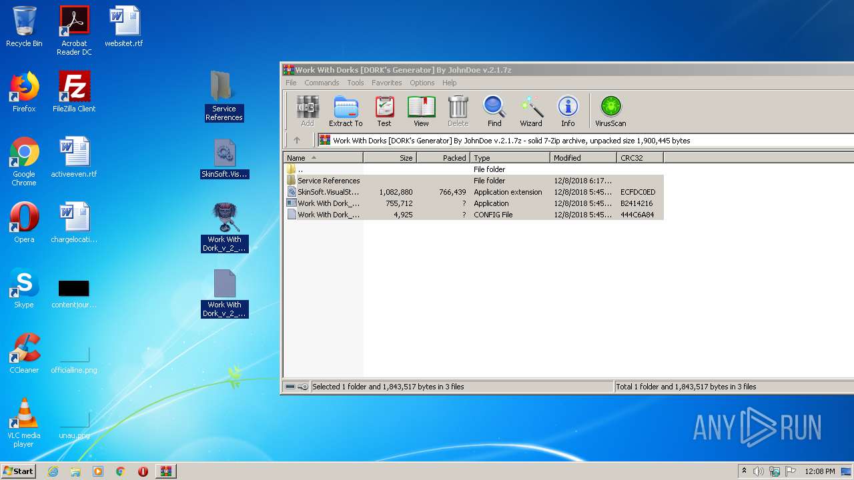Open contentjour... desktop file
The height and width of the screenshot is (480, 854).
point(74,293)
